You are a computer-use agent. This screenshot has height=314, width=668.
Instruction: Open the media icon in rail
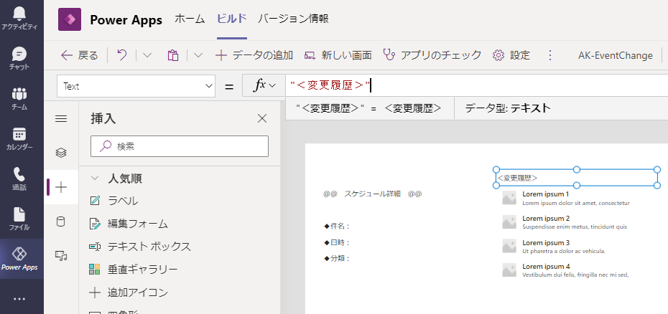61,255
